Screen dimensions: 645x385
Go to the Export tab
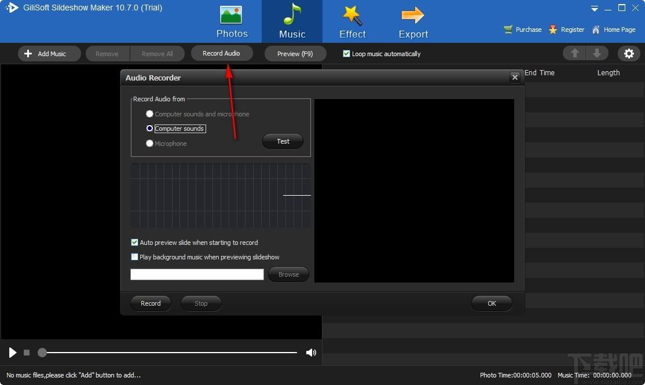413,21
